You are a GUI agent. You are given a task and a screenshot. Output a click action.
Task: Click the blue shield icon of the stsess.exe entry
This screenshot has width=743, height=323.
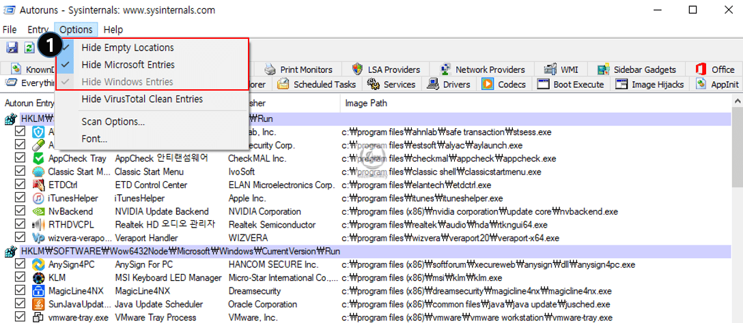click(x=38, y=132)
